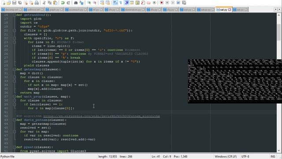Toggle word wrap toolbar button

point(115,3)
